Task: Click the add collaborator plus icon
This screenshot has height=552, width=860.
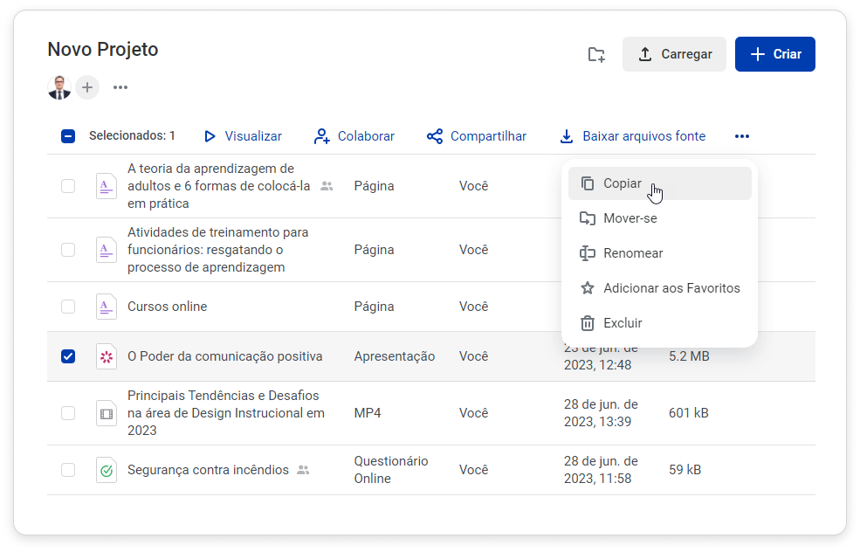Action: point(87,87)
